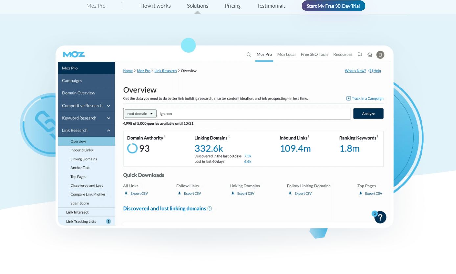The width and height of the screenshot is (456, 274).
Task: Click the arrow icon beside Discovered and lost linking domains
Action: pos(210,208)
